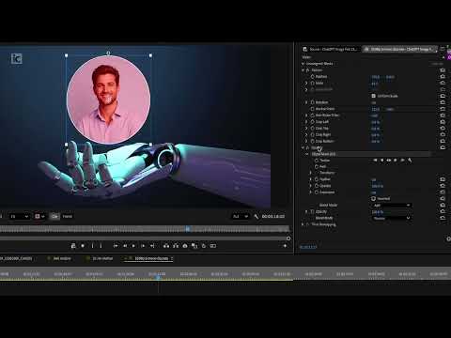Click mask rotation handle at top center
Viewport: 451px width, 338px height.
click(x=108, y=54)
